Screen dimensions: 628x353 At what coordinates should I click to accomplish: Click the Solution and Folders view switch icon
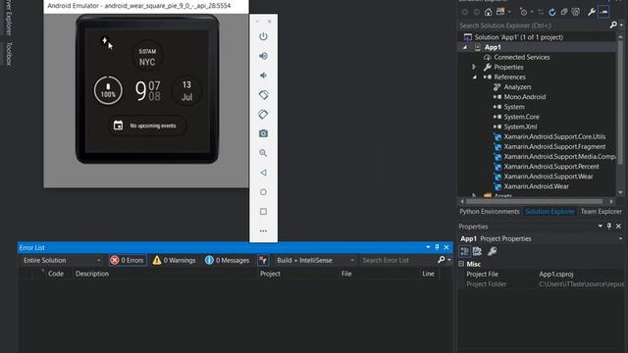pyautogui.click(x=500, y=12)
